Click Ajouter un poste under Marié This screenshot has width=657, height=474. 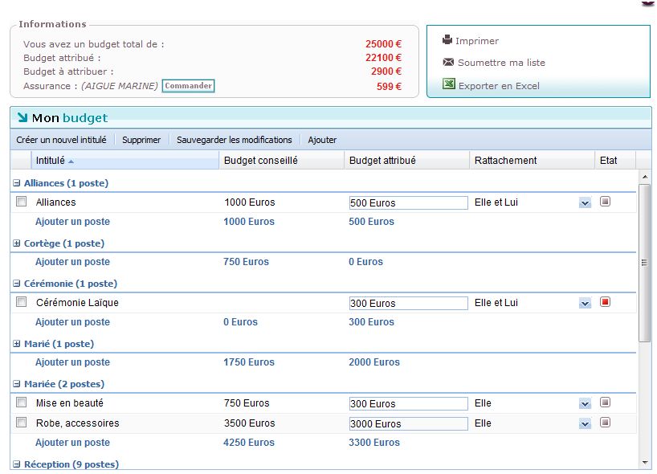point(72,362)
